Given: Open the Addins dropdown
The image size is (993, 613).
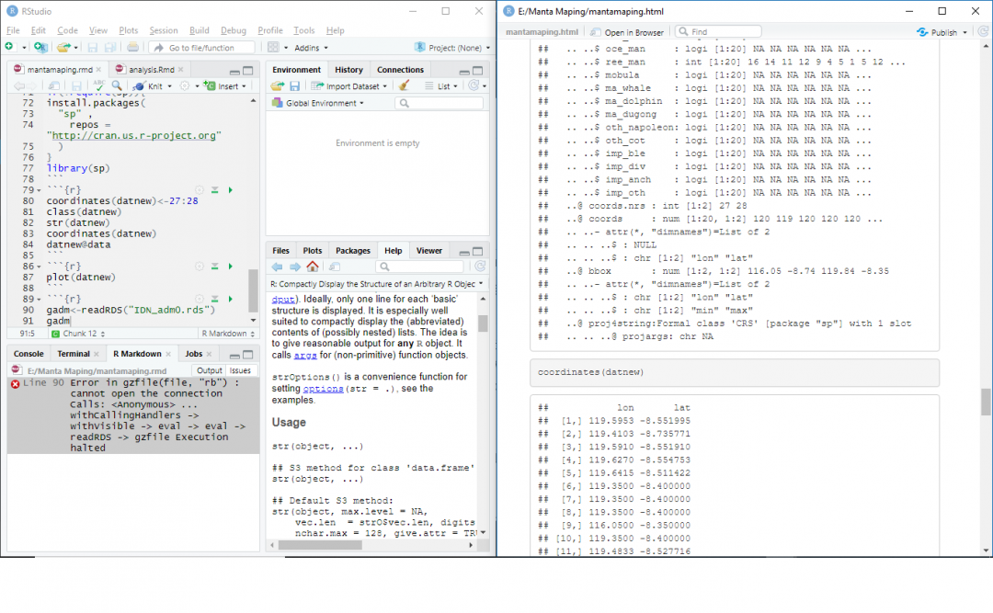Looking at the screenshot, I should pyautogui.click(x=311, y=48).
